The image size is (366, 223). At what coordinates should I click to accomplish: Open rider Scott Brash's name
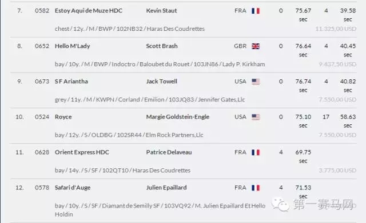pos(162,46)
